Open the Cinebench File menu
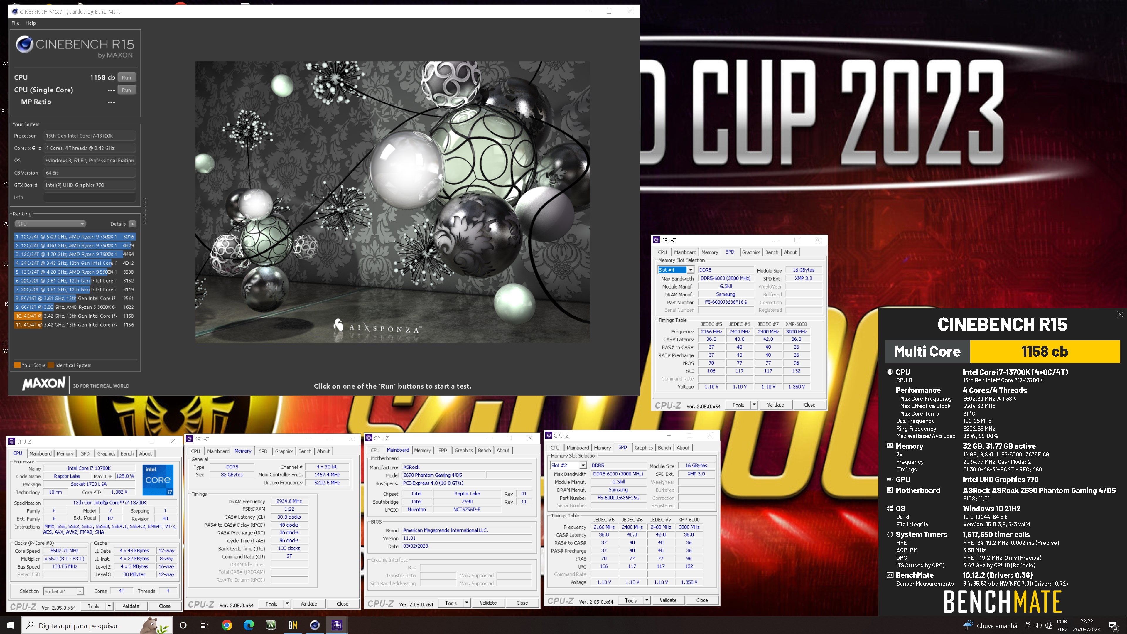The width and height of the screenshot is (1127, 634). 15,23
